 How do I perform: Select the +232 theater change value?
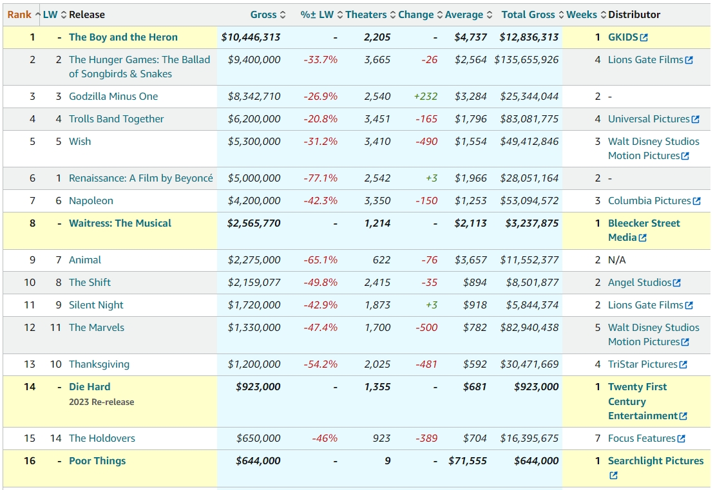click(x=425, y=97)
